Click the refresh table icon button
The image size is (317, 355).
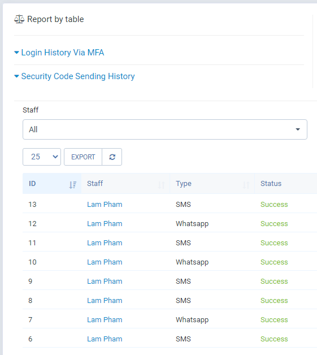(112, 157)
